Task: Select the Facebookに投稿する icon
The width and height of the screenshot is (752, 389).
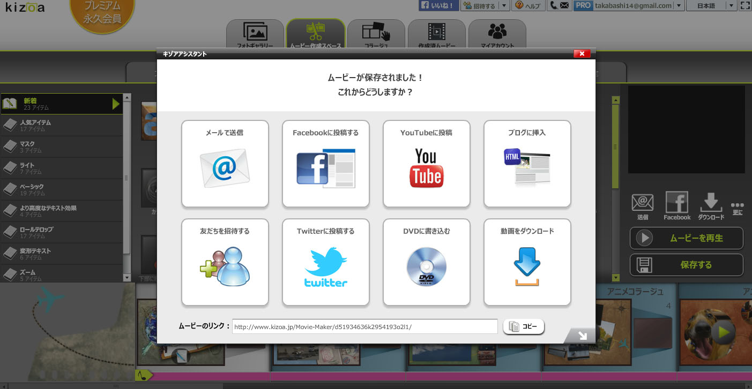Action: (325, 169)
